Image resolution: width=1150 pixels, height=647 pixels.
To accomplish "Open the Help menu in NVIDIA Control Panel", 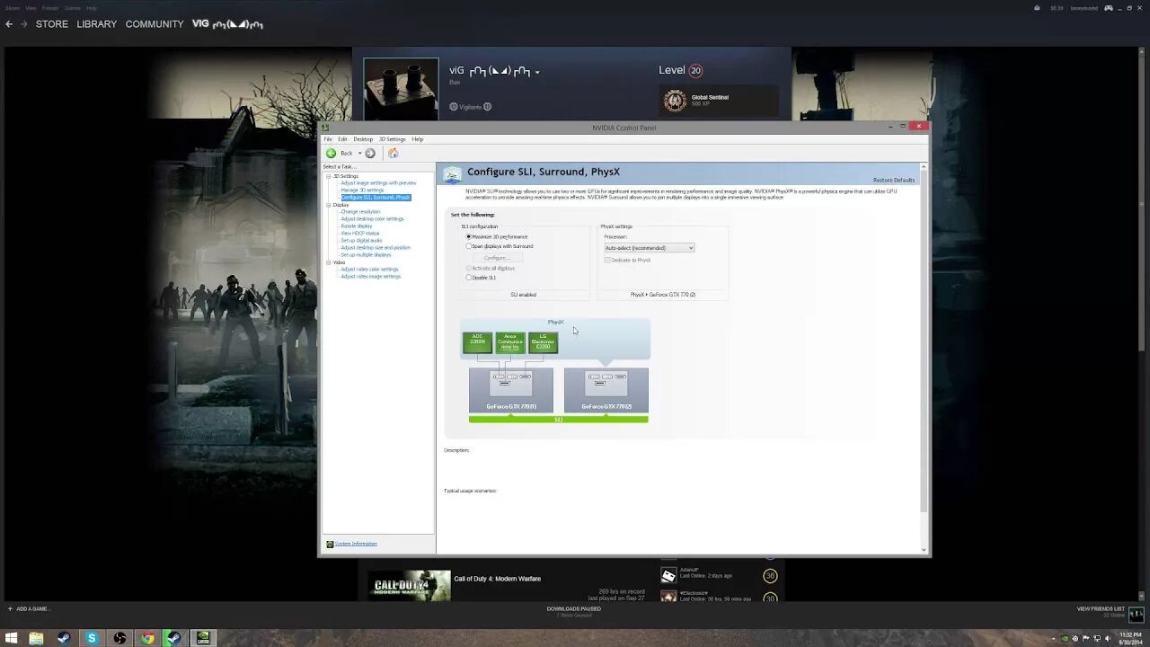I will pos(417,139).
